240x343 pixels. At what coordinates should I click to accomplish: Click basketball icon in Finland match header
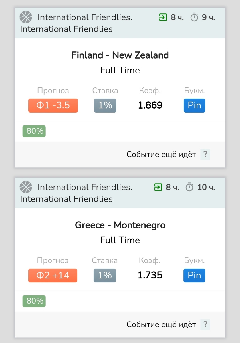(26, 17)
